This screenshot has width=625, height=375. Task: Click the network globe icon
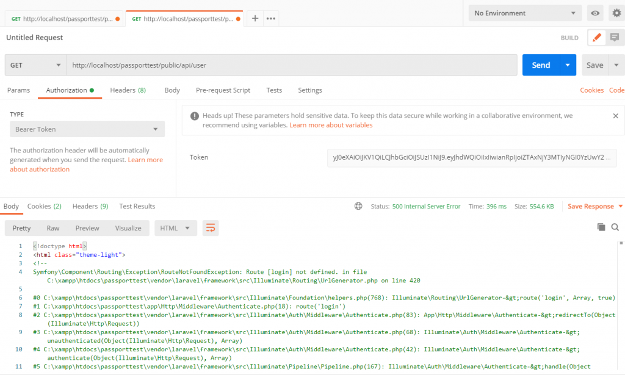click(358, 206)
